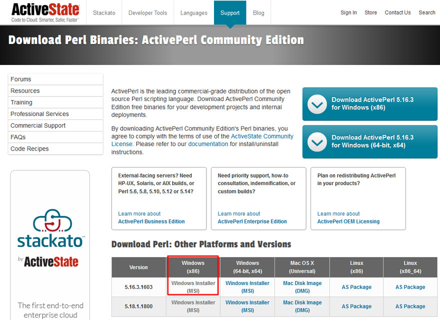Viewport: 440px width, 320px height.
Task: Click the version cell 5.18.1.1800
Action: [x=138, y=306]
